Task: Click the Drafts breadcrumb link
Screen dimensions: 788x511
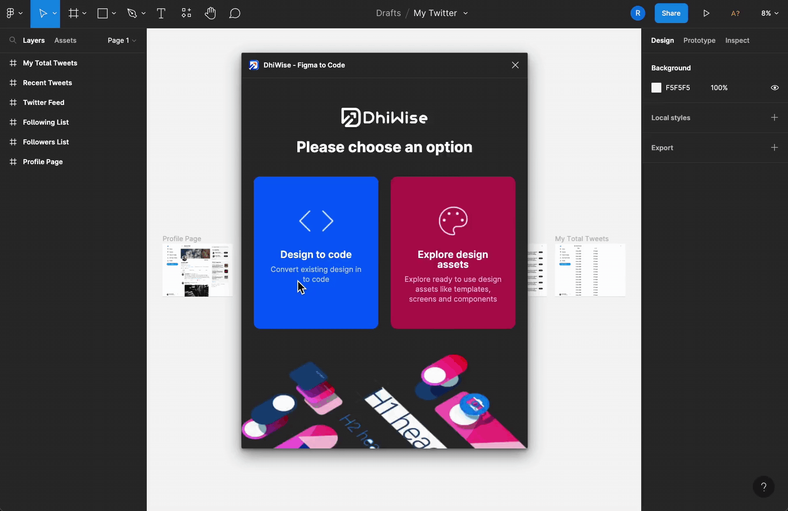Action: 388,13
